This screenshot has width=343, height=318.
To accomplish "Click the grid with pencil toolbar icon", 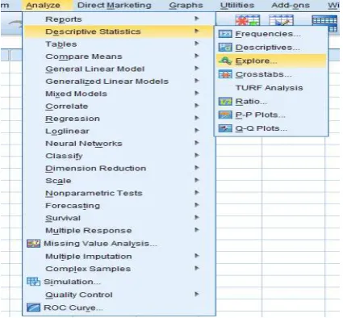I will [x=281, y=20].
